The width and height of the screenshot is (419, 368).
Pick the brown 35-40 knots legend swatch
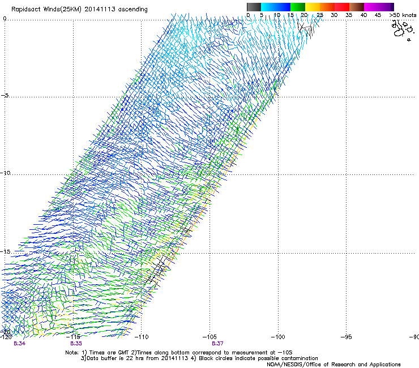(357, 7)
